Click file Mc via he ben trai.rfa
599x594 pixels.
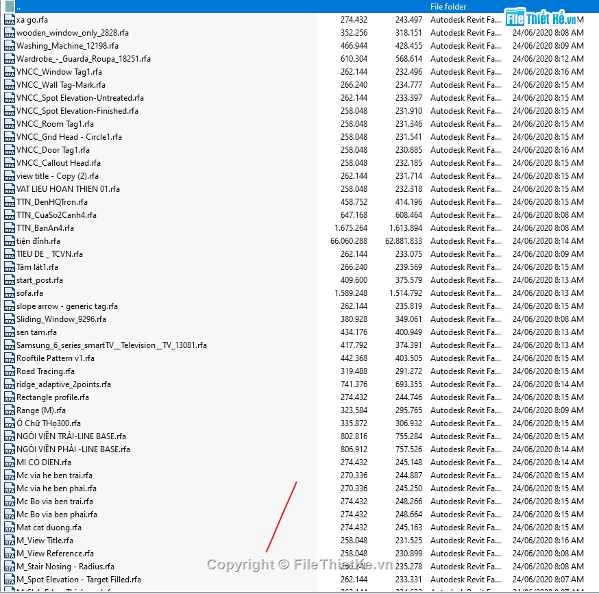coord(54,475)
